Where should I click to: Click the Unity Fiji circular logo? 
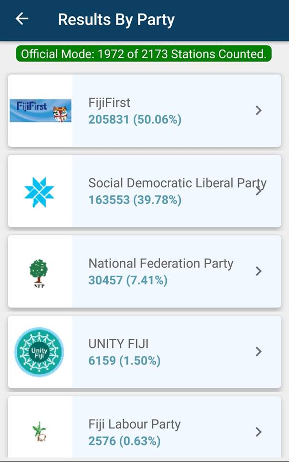tap(39, 352)
